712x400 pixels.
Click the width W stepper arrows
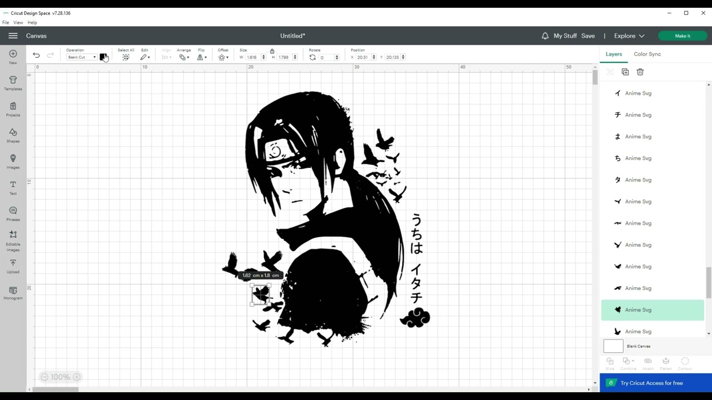click(264, 57)
